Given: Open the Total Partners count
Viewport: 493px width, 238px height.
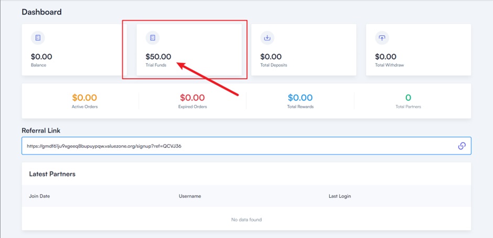Looking at the screenshot, I should (x=408, y=98).
